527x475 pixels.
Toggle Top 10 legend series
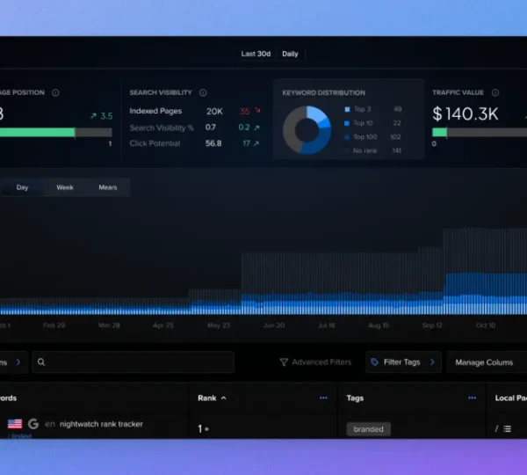pos(347,123)
